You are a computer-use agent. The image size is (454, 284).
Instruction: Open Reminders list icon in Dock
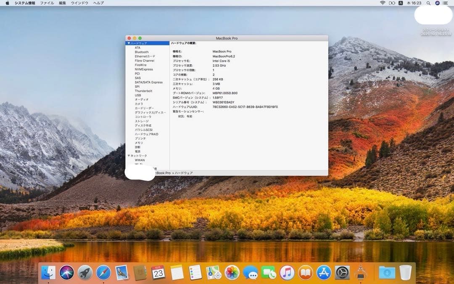[195, 273]
